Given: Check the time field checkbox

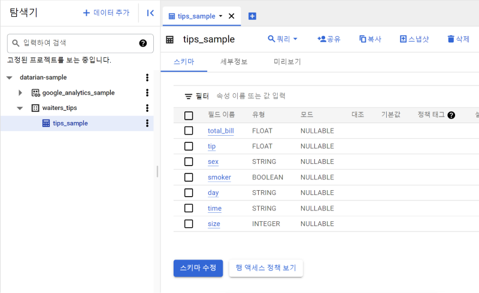Looking at the screenshot, I should tap(189, 208).
